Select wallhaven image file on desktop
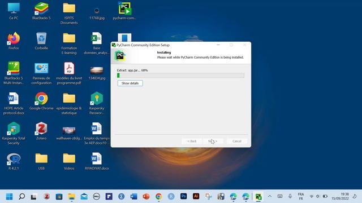Screen dimensions: 362x203 69,133
